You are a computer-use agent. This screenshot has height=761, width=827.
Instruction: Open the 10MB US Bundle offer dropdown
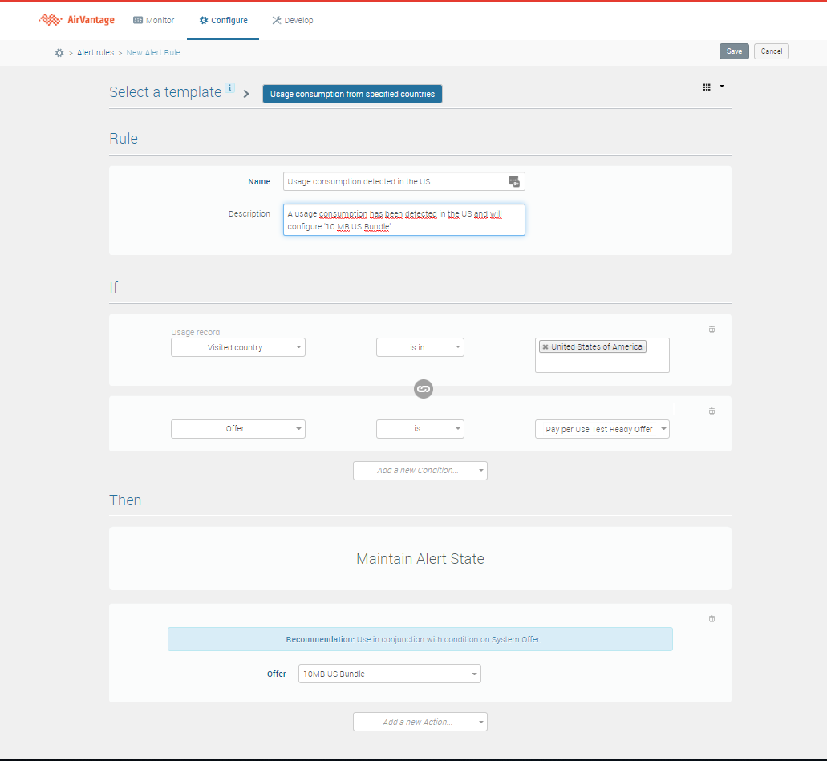pyautogui.click(x=389, y=674)
